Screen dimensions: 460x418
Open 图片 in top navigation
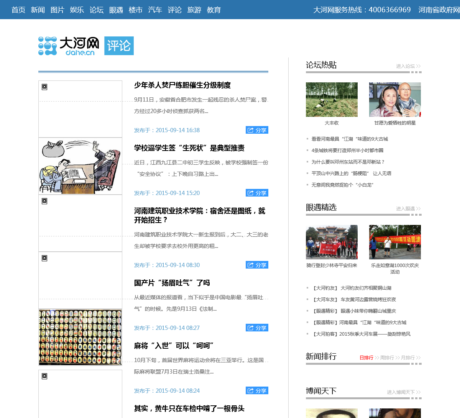[x=58, y=10]
